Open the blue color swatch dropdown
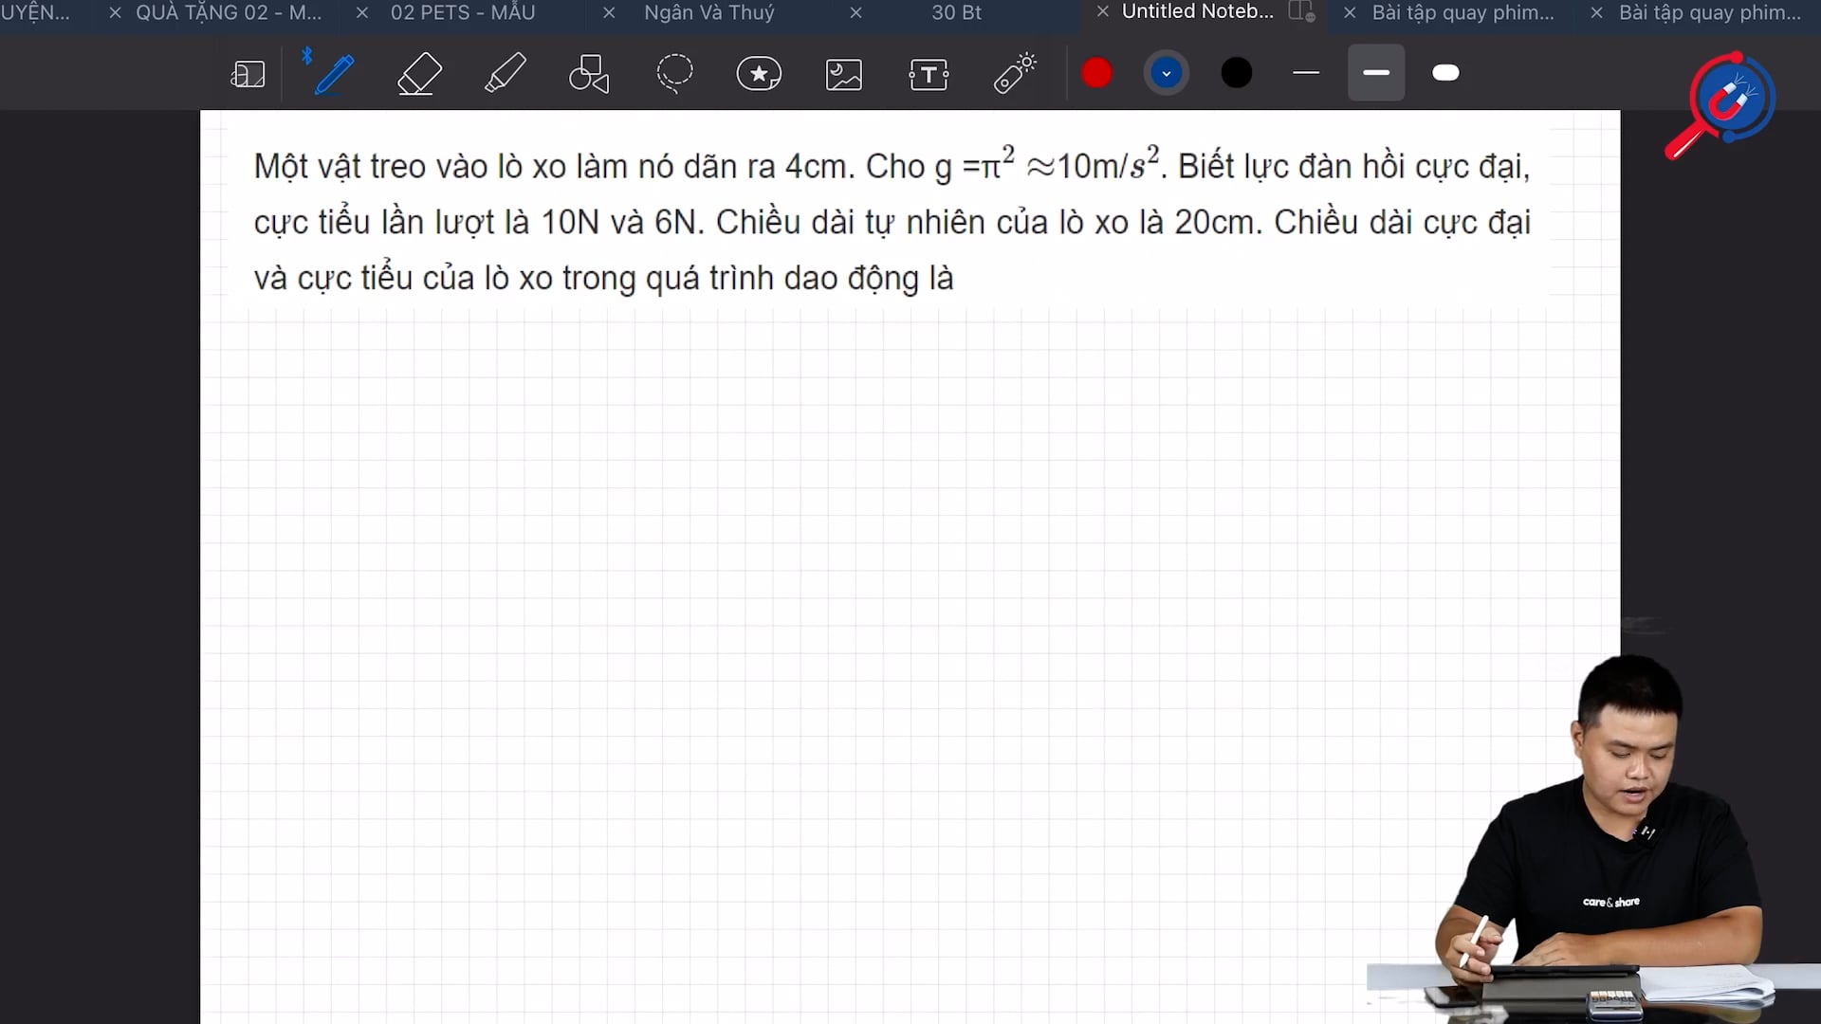The height and width of the screenshot is (1024, 1821). (1167, 73)
